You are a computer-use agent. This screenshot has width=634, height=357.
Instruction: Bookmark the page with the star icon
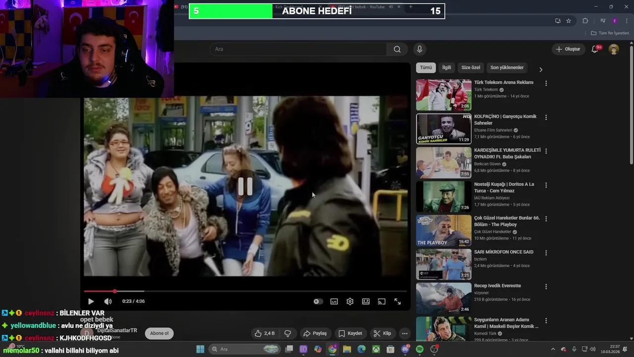[x=569, y=21]
